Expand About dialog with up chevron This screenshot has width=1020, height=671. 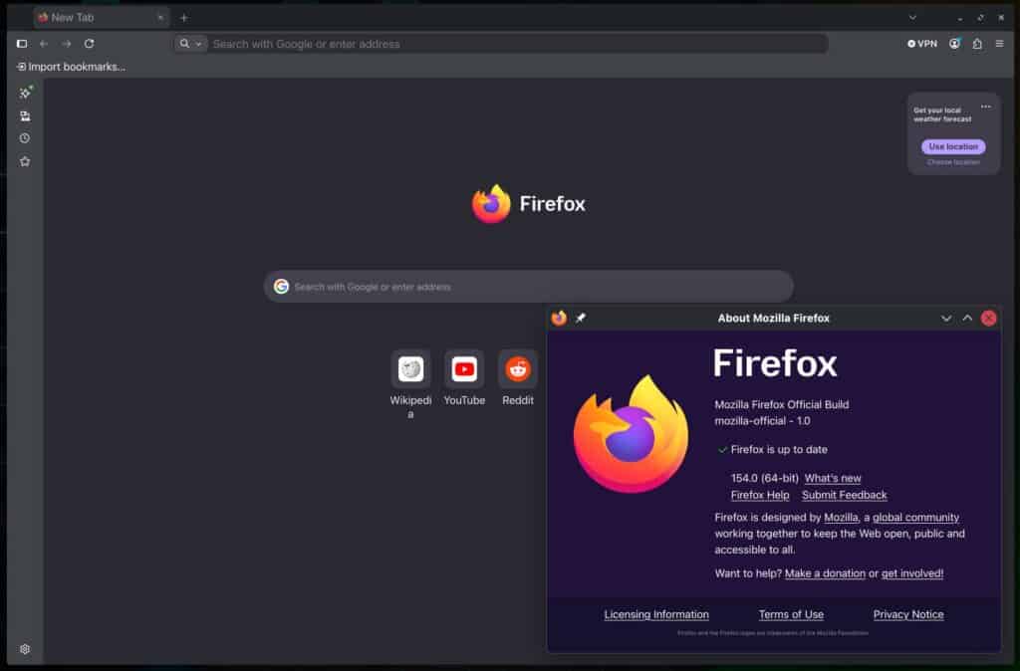click(x=967, y=318)
